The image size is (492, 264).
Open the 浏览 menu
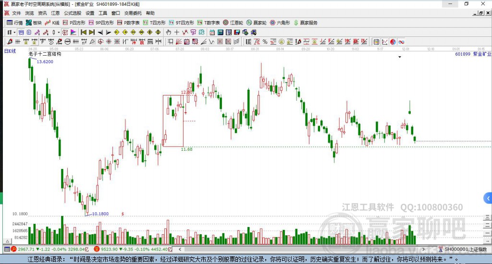[29, 13]
